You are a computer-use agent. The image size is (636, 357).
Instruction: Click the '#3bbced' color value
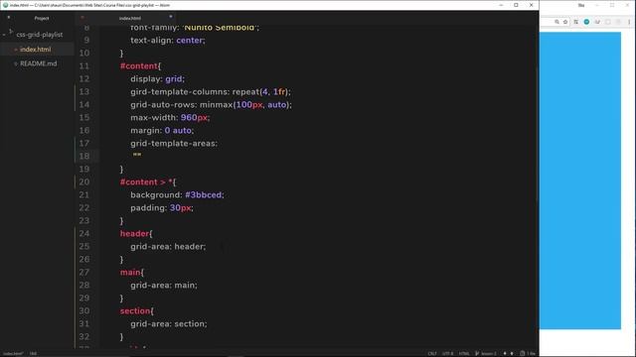[203, 195]
